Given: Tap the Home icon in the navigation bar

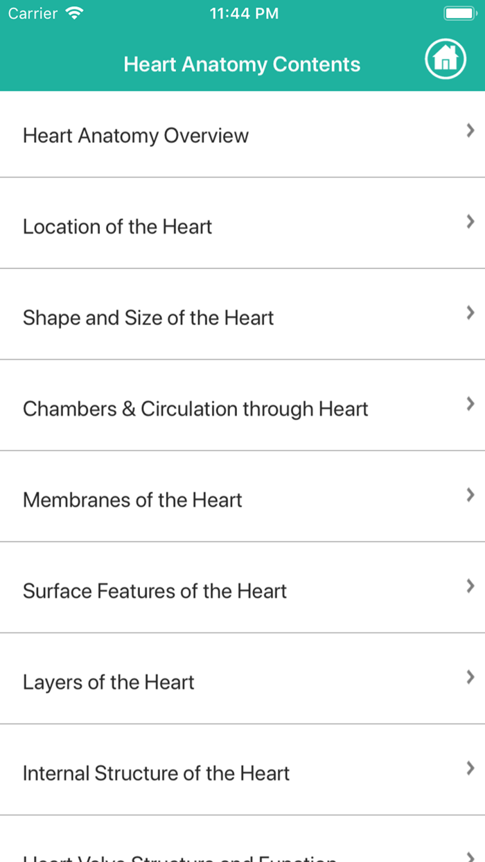Looking at the screenshot, I should click(446, 59).
